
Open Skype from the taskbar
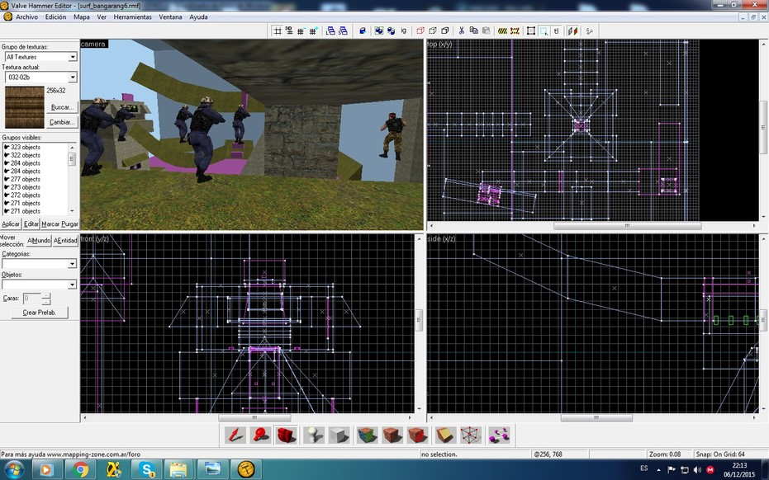tap(147, 470)
